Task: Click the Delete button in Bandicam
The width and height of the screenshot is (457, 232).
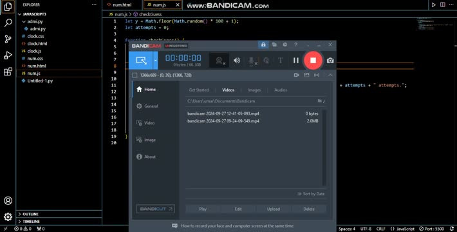Action: 309,209
